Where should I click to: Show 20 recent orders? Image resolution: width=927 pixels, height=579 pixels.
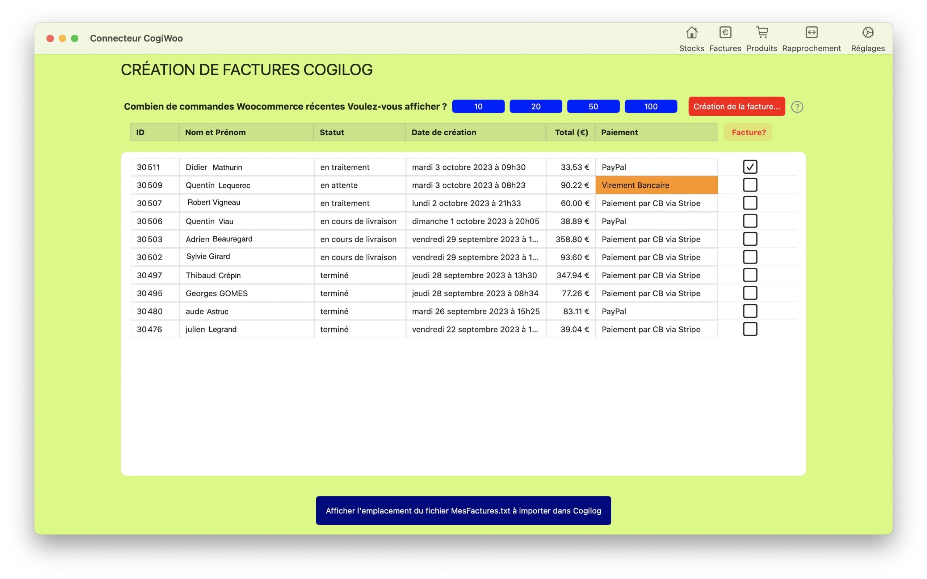[536, 106]
